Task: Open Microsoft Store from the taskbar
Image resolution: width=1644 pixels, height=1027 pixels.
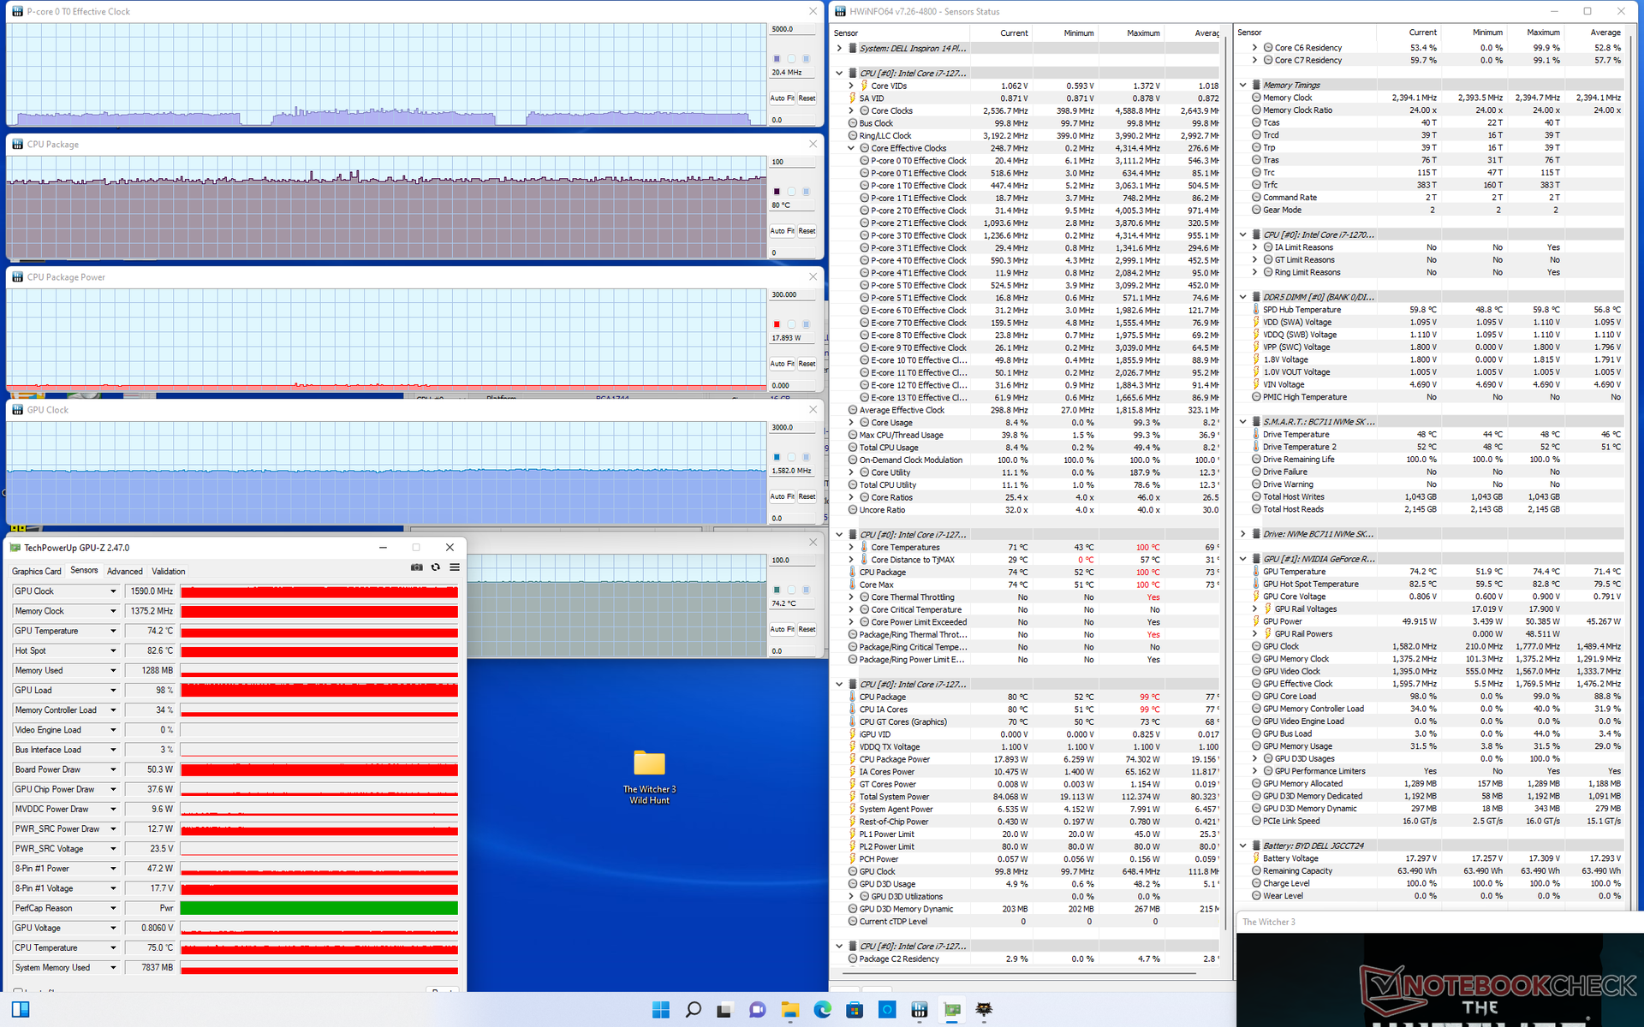Action: coord(855,1010)
